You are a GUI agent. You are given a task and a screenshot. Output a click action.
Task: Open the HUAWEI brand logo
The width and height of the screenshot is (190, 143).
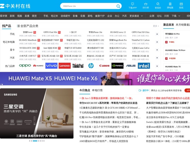(38, 66)
